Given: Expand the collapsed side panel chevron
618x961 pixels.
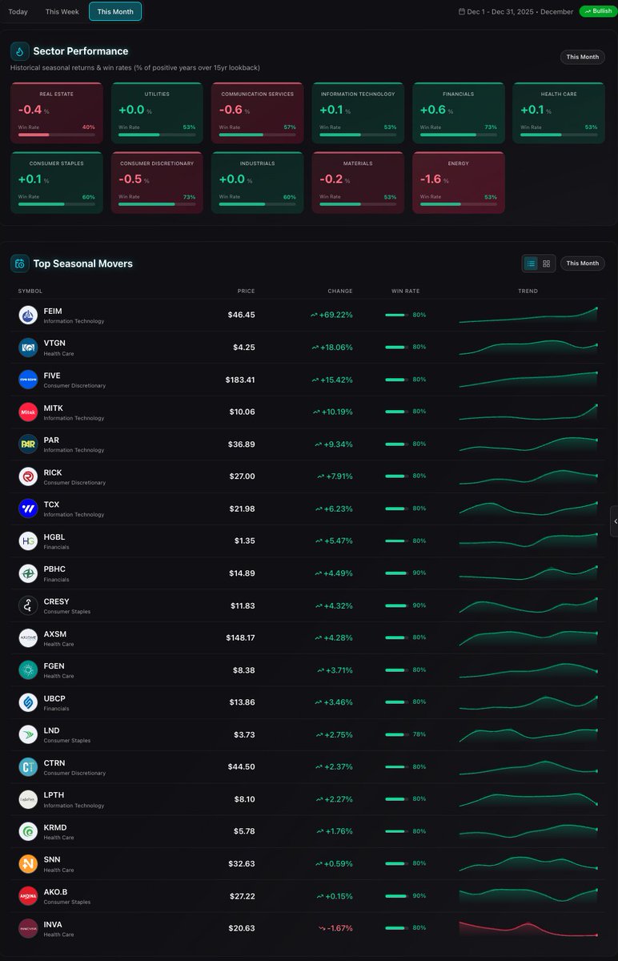Looking at the screenshot, I should point(614,521).
